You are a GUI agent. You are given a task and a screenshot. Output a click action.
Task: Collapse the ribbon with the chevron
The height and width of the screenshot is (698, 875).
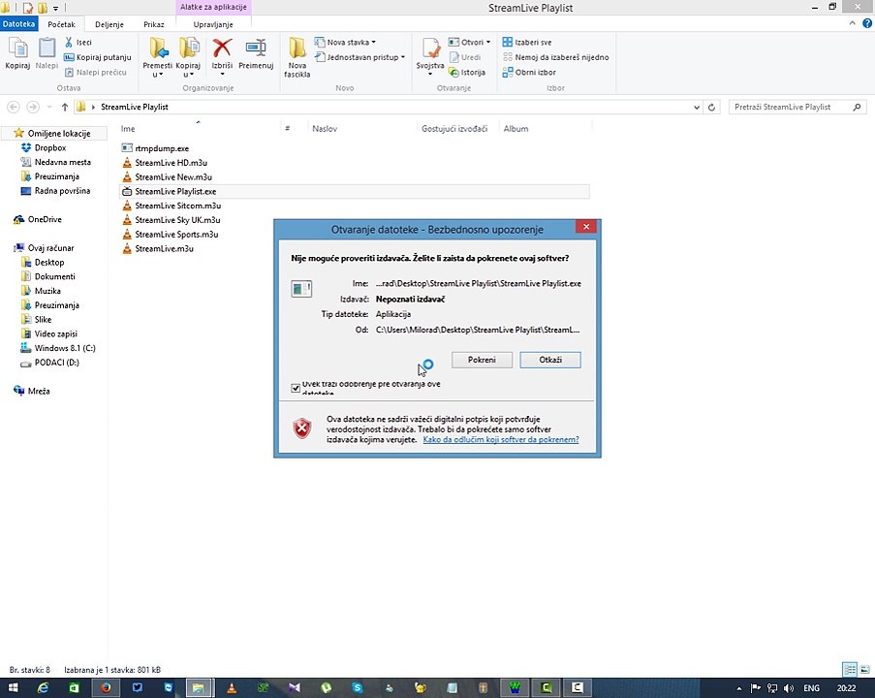coord(852,23)
